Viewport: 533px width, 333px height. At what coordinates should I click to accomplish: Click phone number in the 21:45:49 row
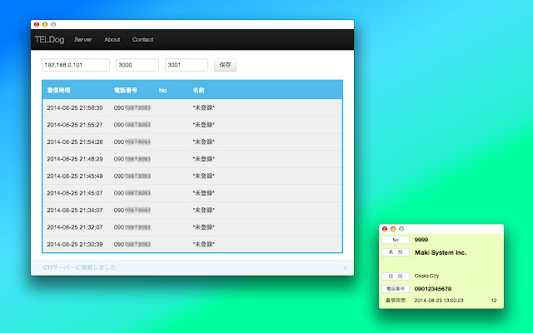[132, 176]
